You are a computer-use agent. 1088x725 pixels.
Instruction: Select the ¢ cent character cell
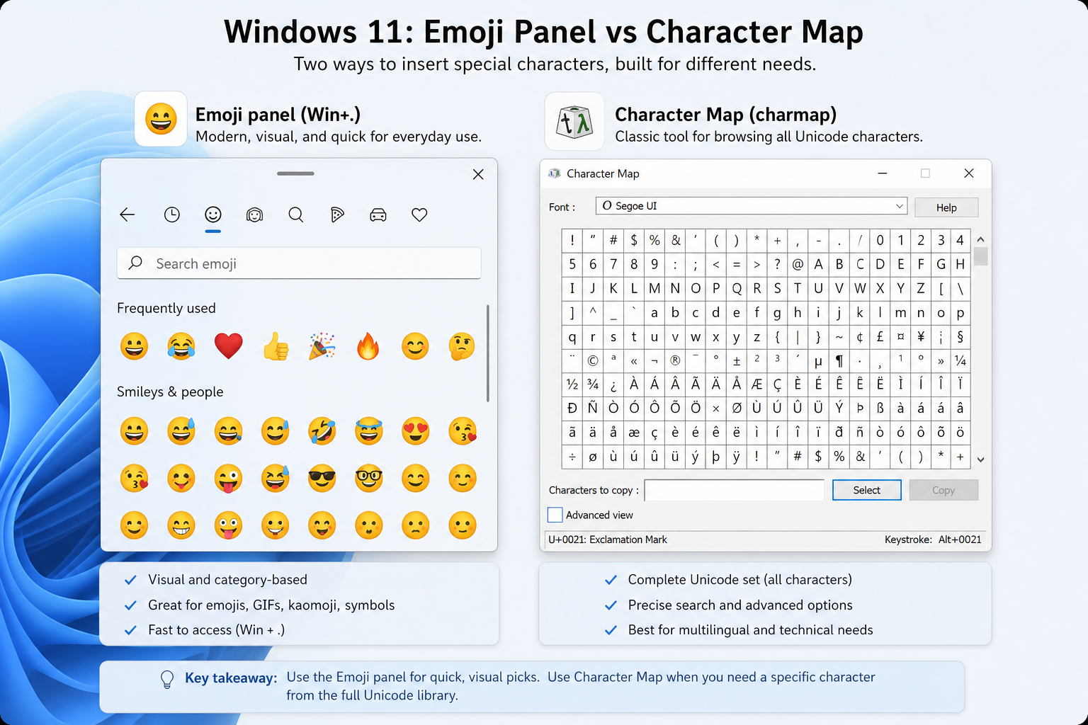(x=859, y=336)
